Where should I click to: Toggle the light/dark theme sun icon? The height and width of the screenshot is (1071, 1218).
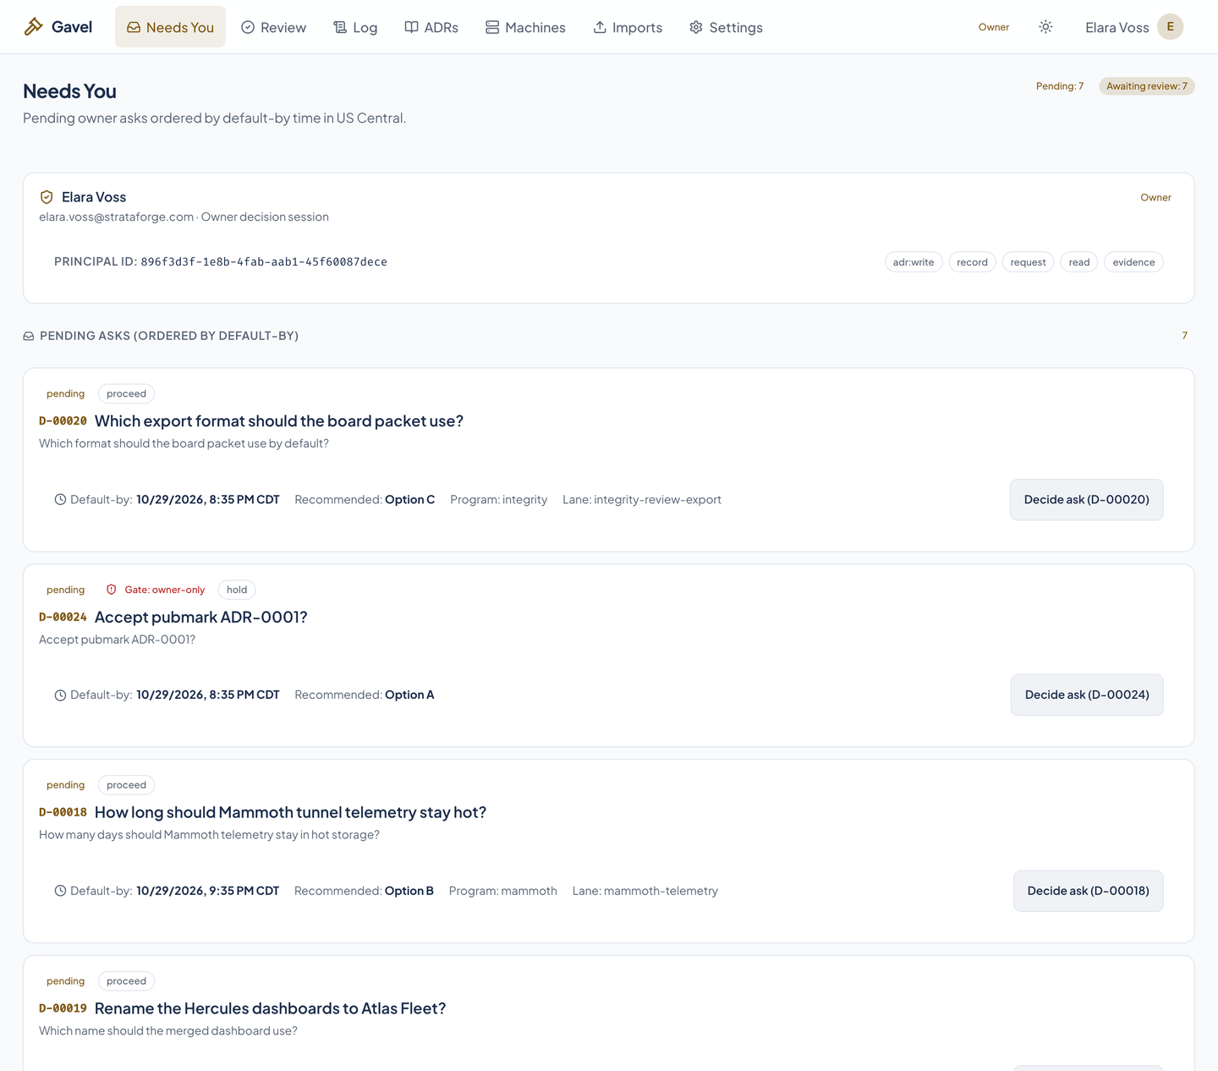pyautogui.click(x=1045, y=27)
